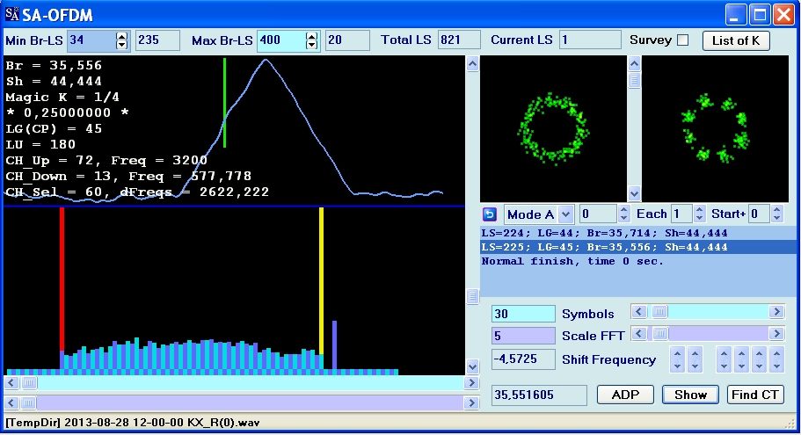This screenshot has width=801, height=435.
Task: Click the green marker line on the curve
Action: pos(224,103)
